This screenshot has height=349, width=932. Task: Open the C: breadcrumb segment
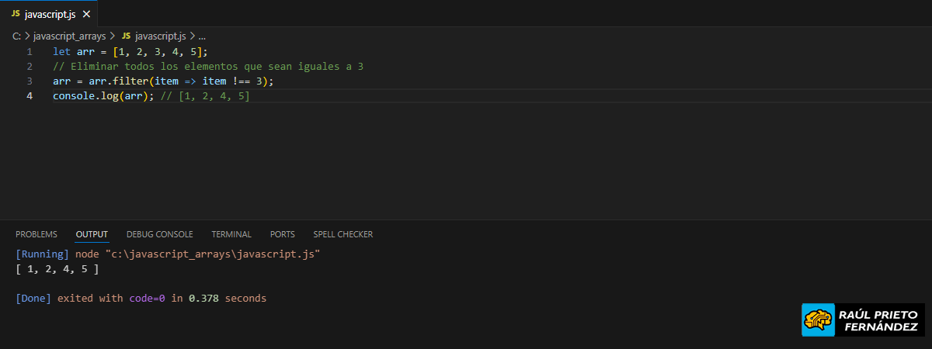(x=17, y=36)
